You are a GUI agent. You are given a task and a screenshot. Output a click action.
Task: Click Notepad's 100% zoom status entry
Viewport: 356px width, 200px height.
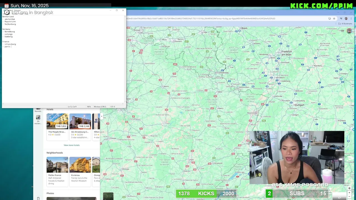(89, 107)
